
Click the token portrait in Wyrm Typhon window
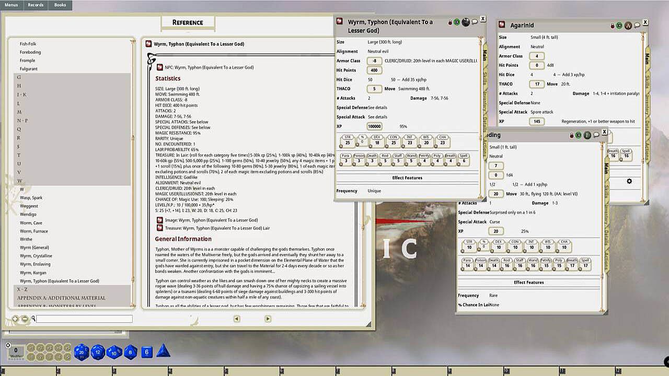[x=466, y=22]
